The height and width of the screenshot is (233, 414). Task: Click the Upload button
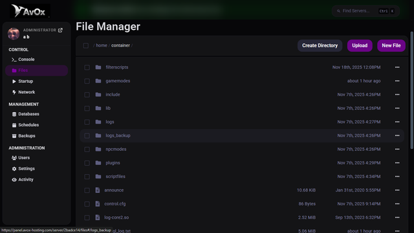pyautogui.click(x=360, y=45)
